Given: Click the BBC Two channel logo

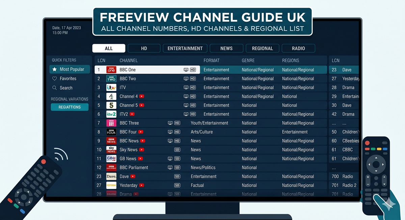Looking at the screenshot, I should pyautogui.click(x=111, y=79).
